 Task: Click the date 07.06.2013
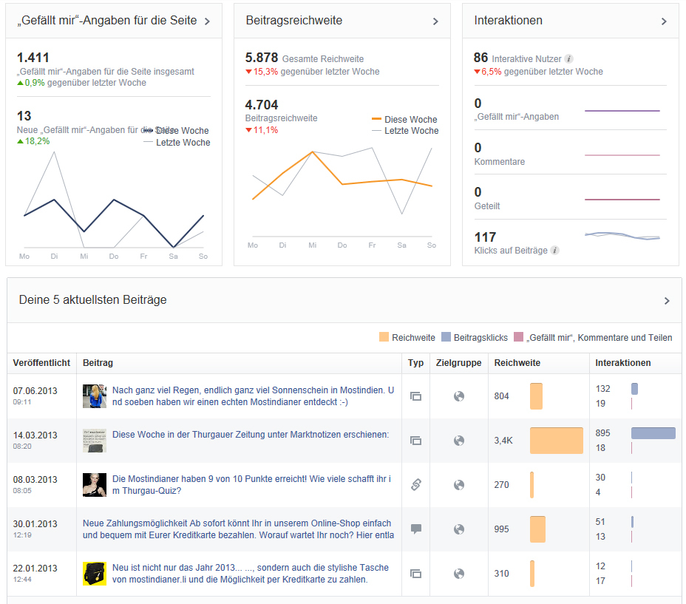click(35, 391)
